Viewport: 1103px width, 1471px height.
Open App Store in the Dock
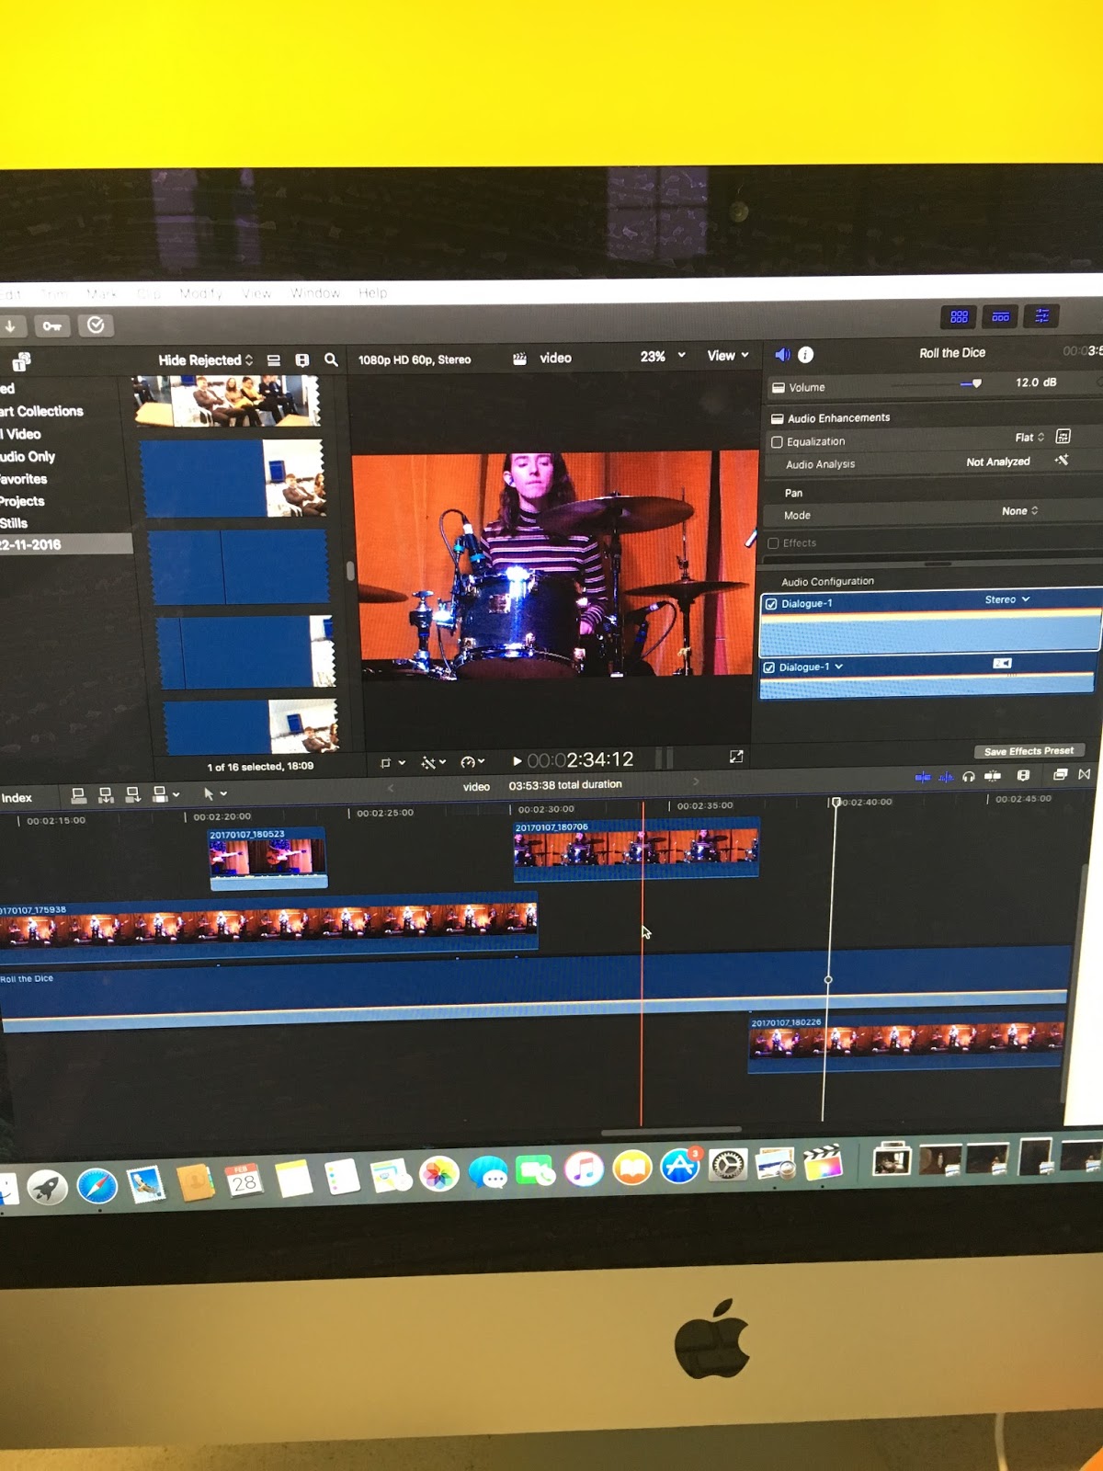pos(680,1166)
